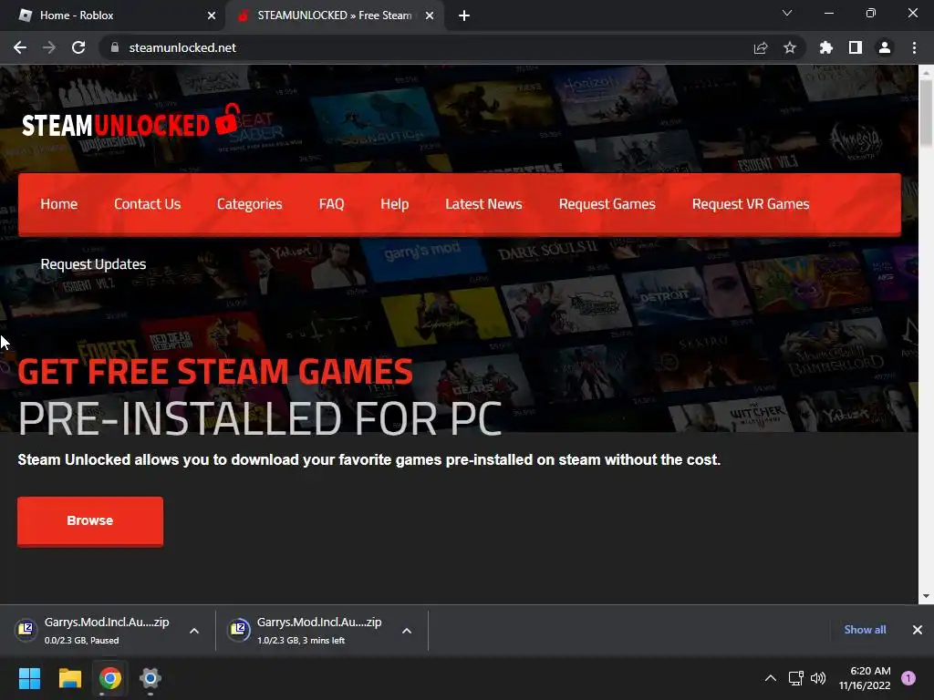Bookmark this tab with the star icon
Screen dimensions: 934x700
(x=790, y=47)
